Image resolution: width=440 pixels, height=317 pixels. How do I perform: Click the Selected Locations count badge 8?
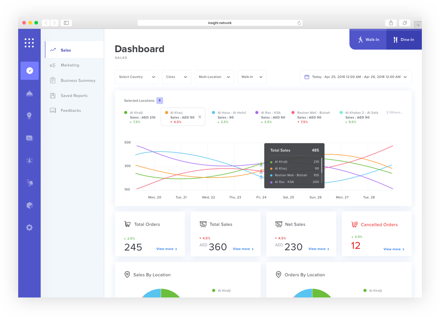pos(160,100)
